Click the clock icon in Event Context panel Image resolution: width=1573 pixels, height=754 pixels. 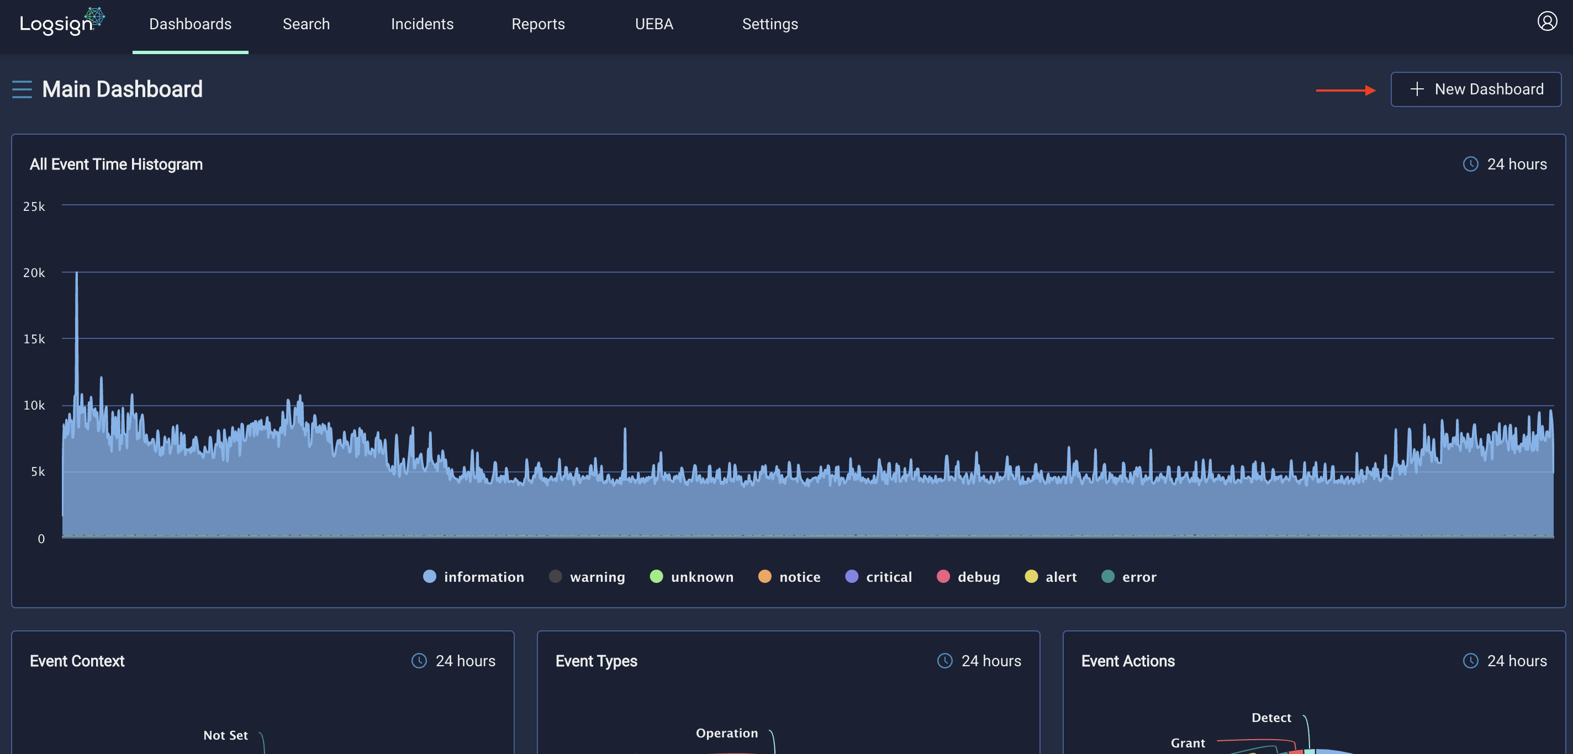pos(419,661)
